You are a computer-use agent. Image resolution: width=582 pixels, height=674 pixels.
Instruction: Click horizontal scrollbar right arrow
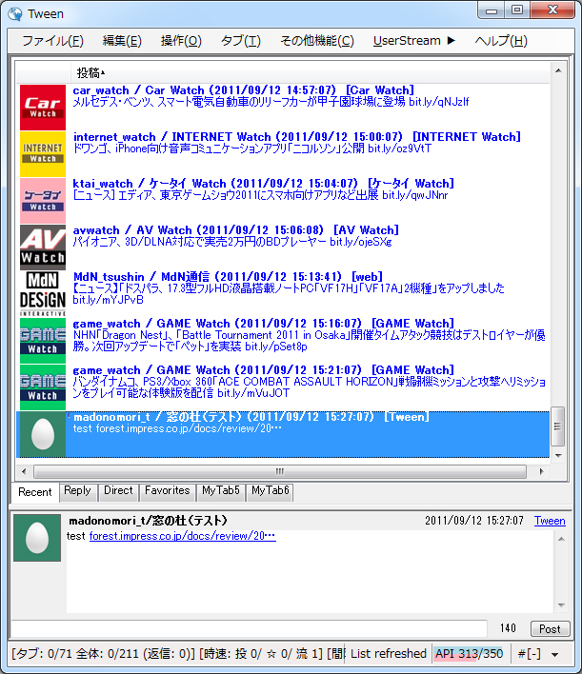pyautogui.click(x=542, y=471)
